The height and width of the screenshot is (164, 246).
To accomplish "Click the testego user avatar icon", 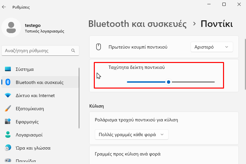I will tap(11, 28).
